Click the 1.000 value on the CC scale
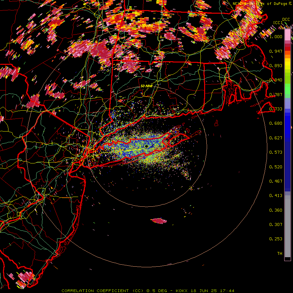This screenshot has height=293, width=293. pos(276,36)
